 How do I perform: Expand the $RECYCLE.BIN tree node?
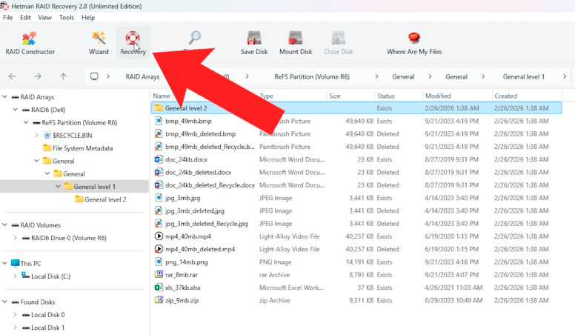coord(36,135)
